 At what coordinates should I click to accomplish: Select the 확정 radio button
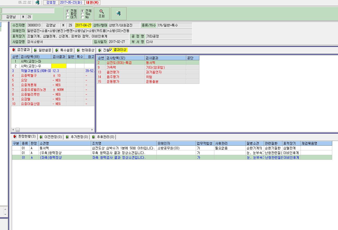(x=68, y=14)
